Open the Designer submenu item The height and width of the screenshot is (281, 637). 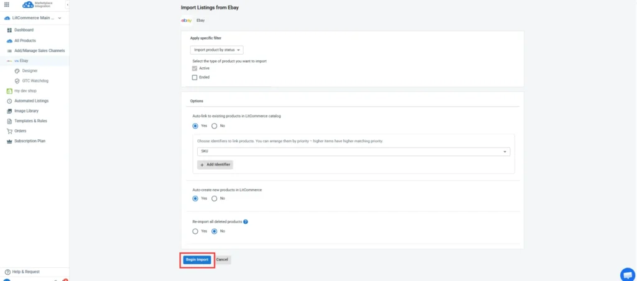point(30,71)
